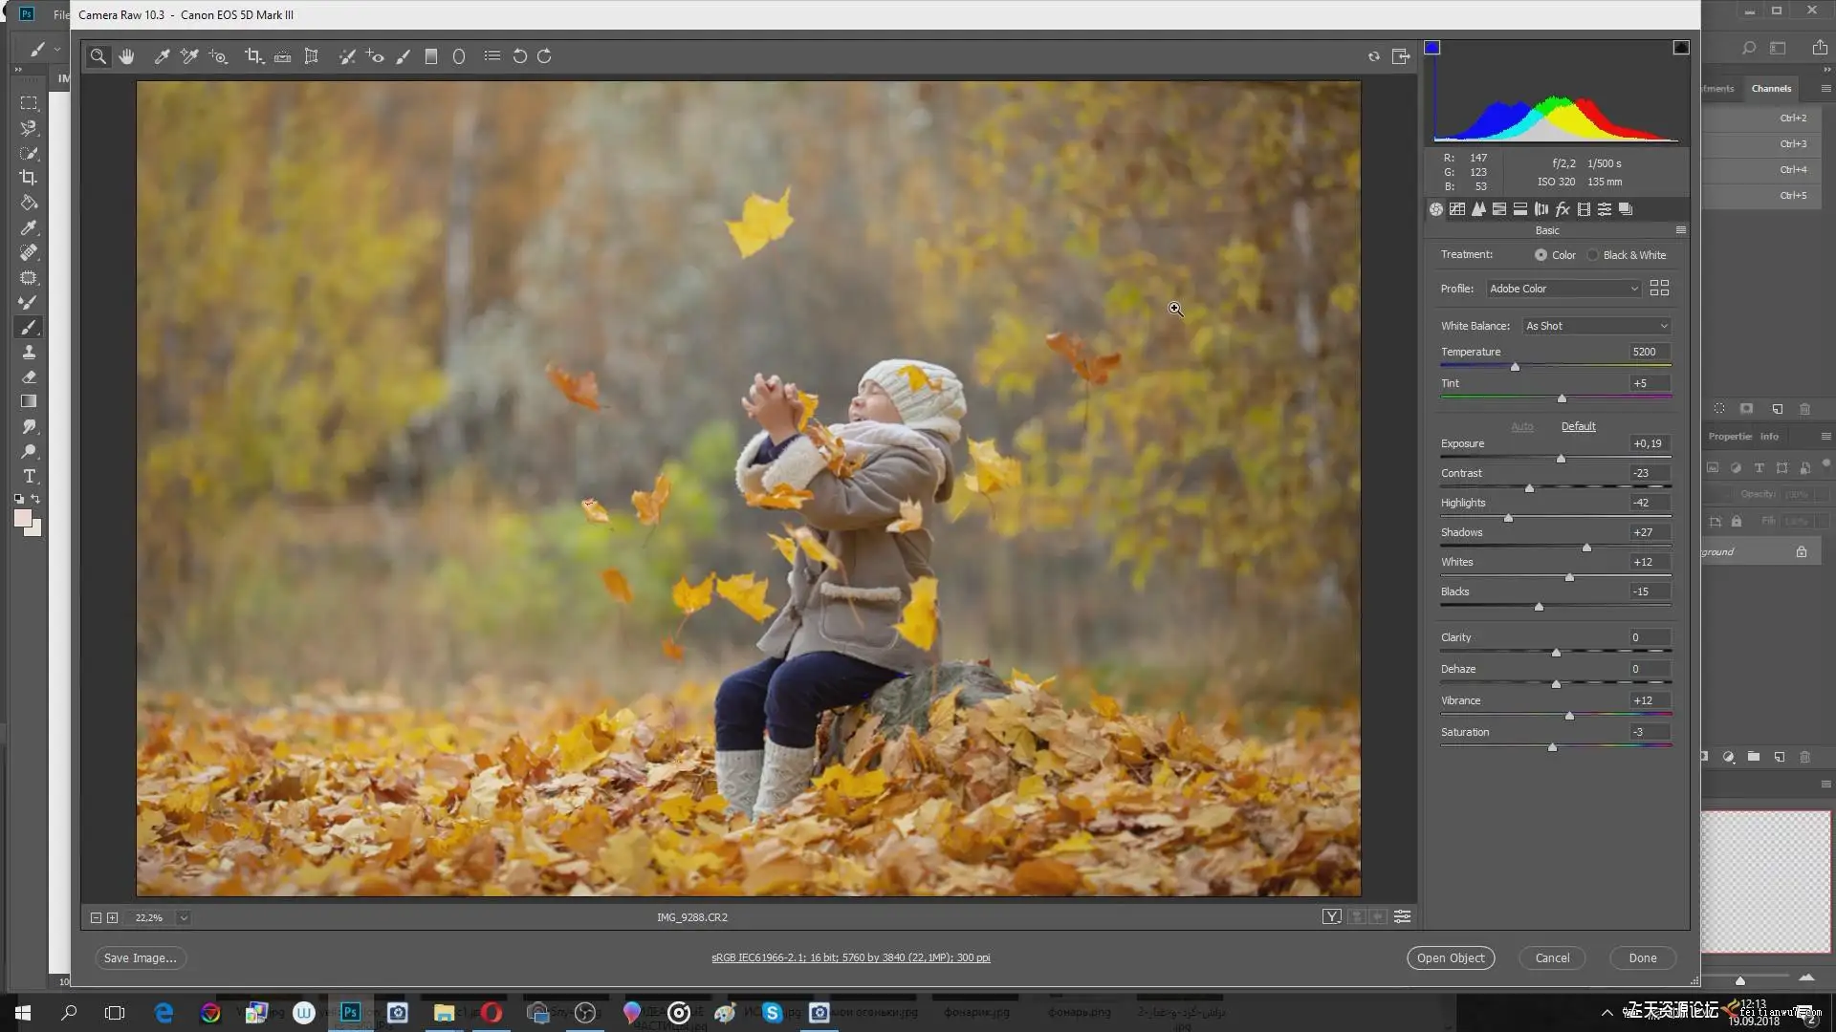Click the Exposure slider handle

pyautogui.click(x=1561, y=459)
